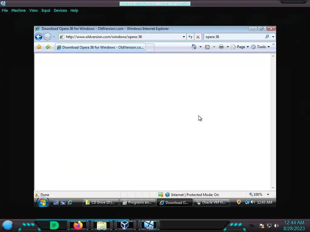Open VirtualBox Machine menu
Image resolution: width=310 pixels, height=232 pixels.
(x=18, y=11)
